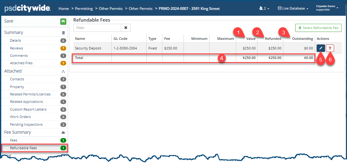The image size is (347, 164).
Task: Click the Summary section icon
Action: 63,33
